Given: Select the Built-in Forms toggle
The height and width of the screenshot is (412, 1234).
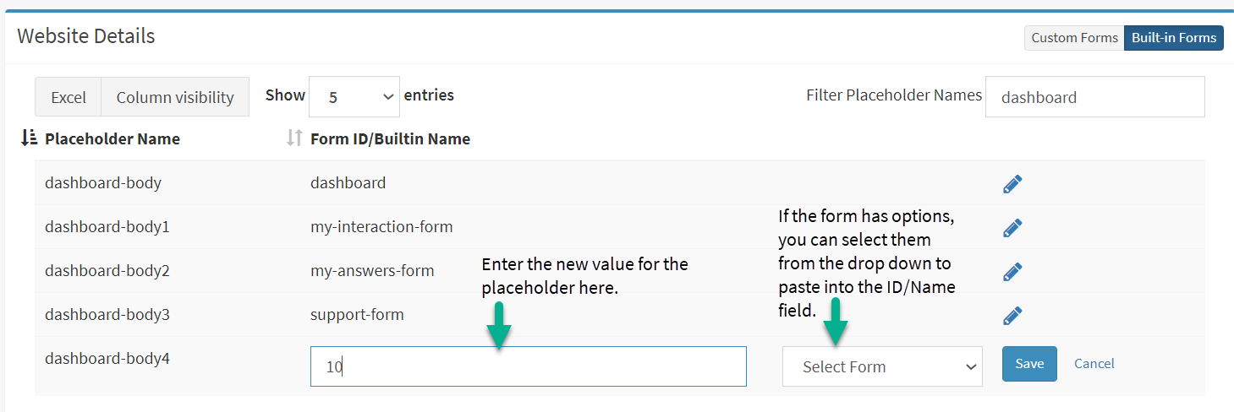Looking at the screenshot, I should pyautogui.click(x=1174, y=37).
